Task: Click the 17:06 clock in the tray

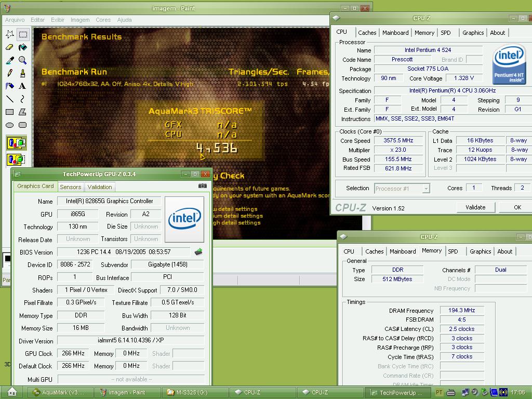Action: coord(518,393)
